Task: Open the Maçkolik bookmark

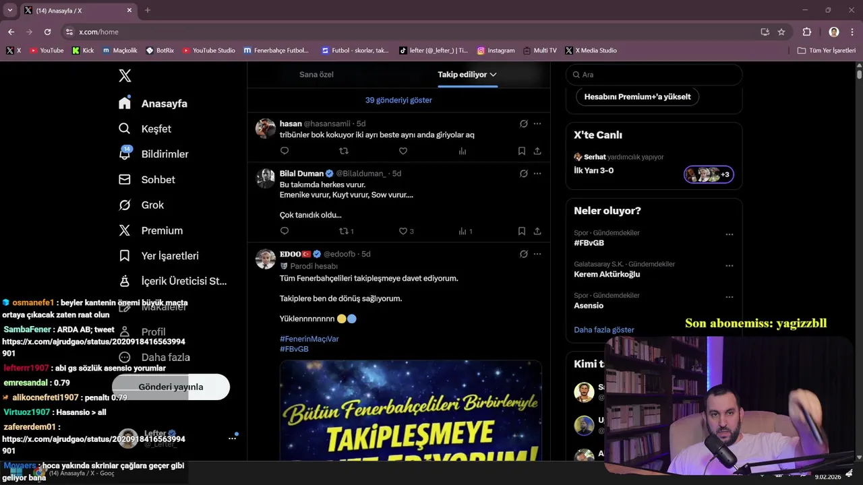Action: coord(120,51)
